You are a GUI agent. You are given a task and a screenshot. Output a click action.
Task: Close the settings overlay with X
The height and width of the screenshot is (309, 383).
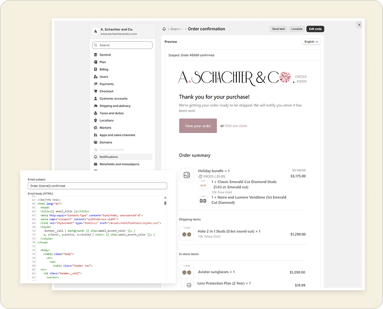(359, 25)
